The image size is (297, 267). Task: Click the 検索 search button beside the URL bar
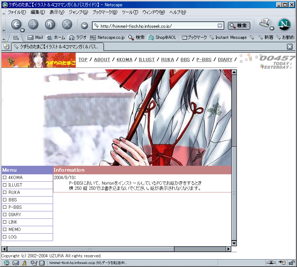pos(239,26)
